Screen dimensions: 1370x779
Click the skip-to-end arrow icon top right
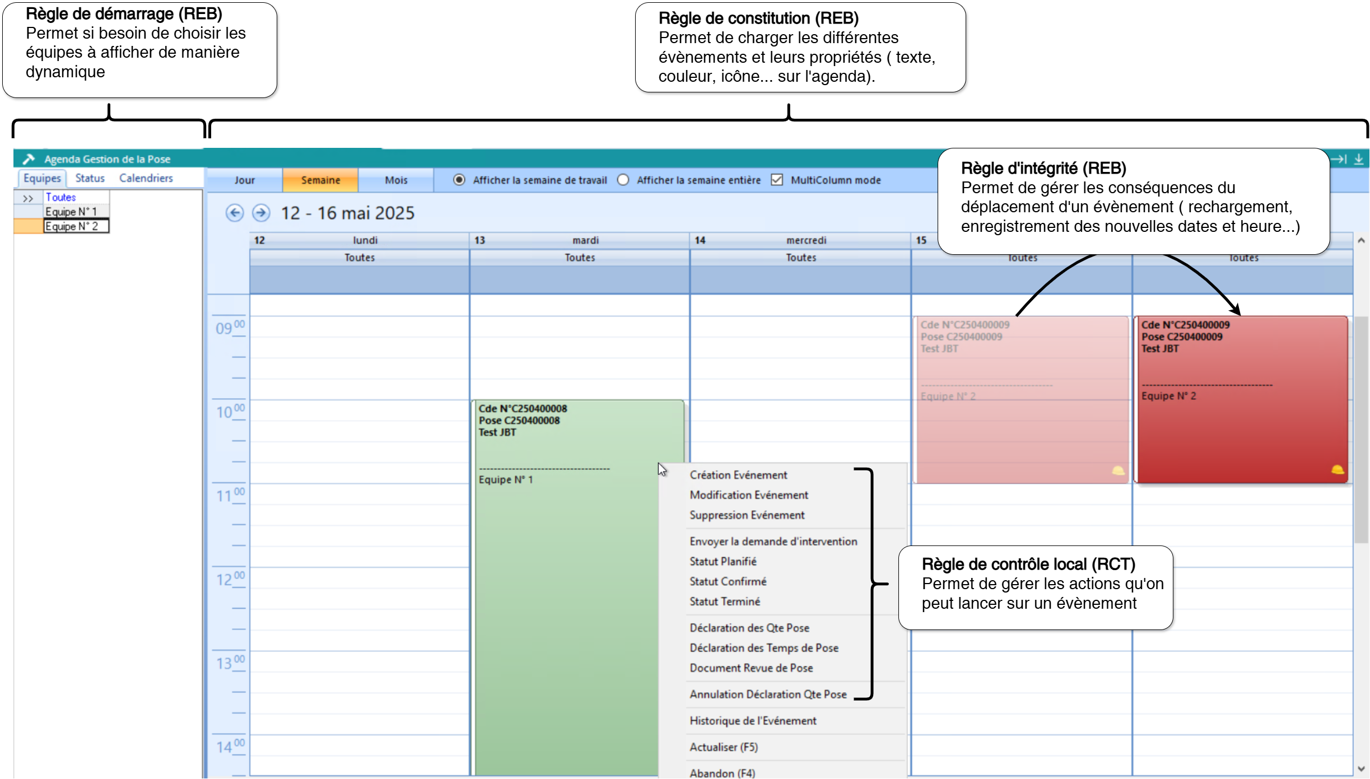(1339, 159)
